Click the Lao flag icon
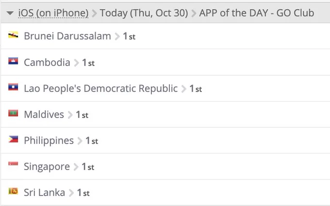Viewport: 330px width, 206px height. (x=13, y=87)
